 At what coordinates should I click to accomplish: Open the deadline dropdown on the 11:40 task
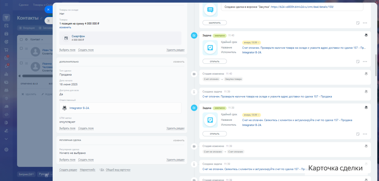pos(251,42)
